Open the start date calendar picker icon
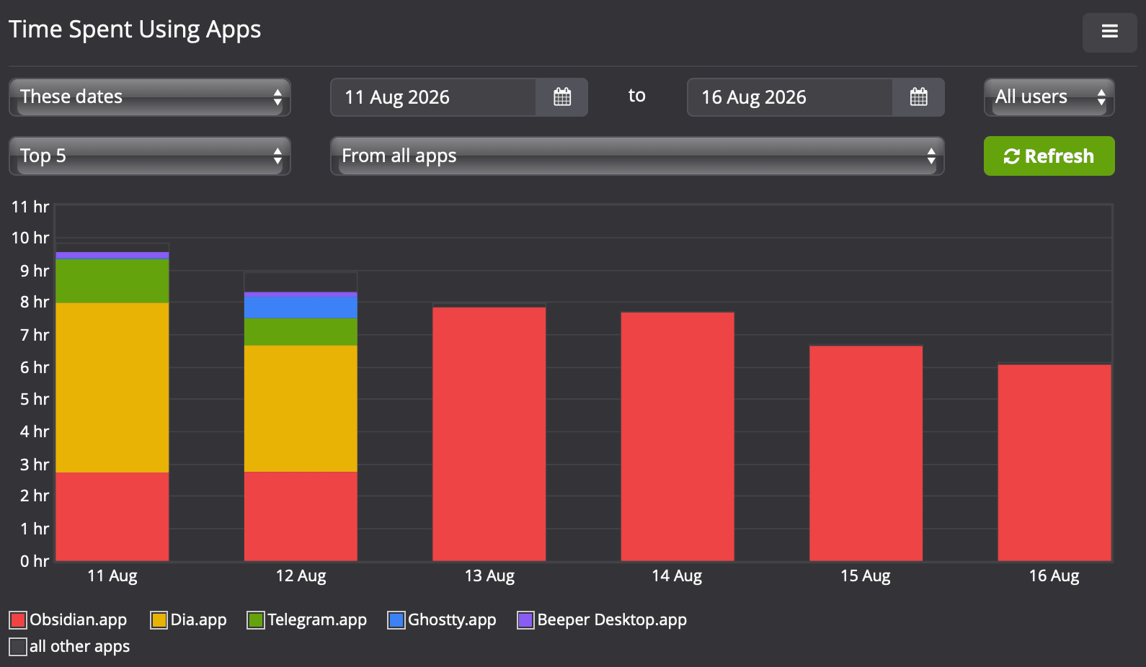The image size is (1146, 667). tap(561, 97)
